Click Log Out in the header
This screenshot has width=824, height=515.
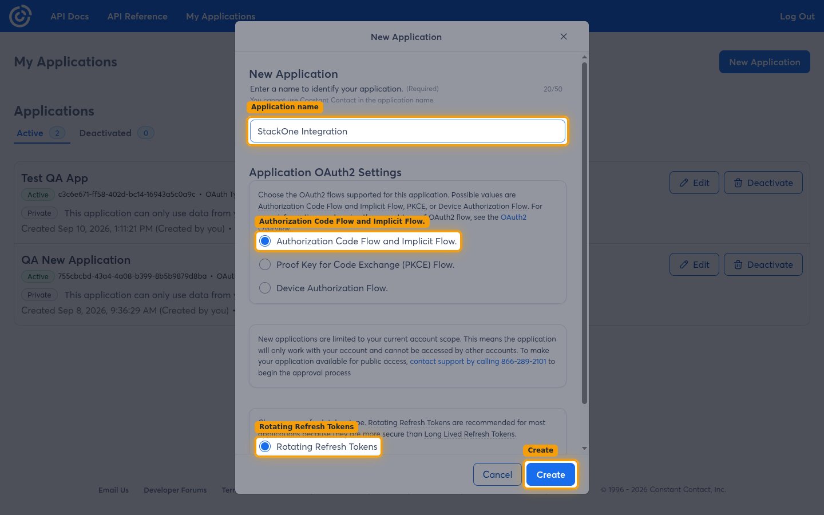coord(797,16)
